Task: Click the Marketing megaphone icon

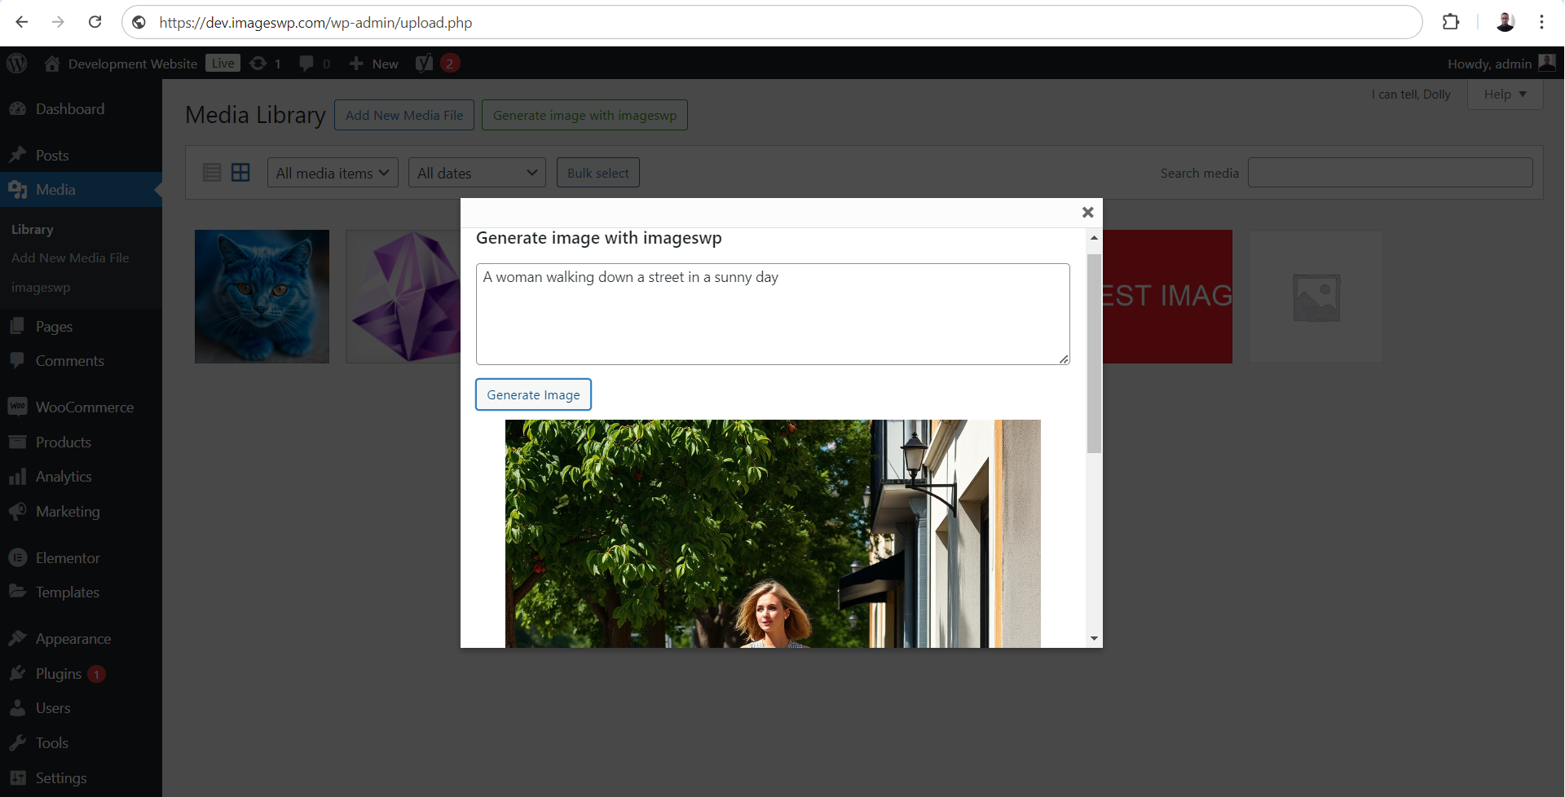Action: pyautogui.click(x=17, y=511)
